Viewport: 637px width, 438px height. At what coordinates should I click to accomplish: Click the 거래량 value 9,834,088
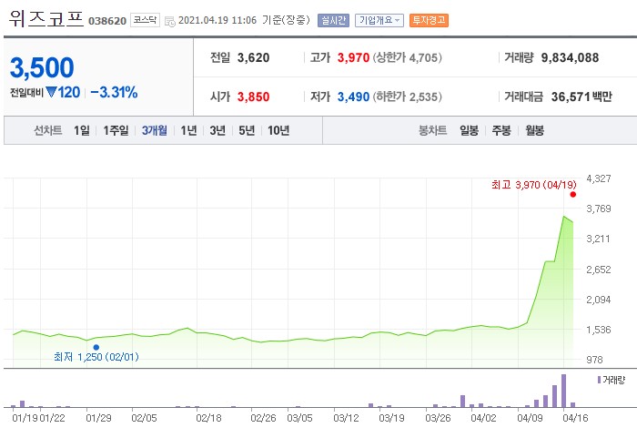[570, 57]
